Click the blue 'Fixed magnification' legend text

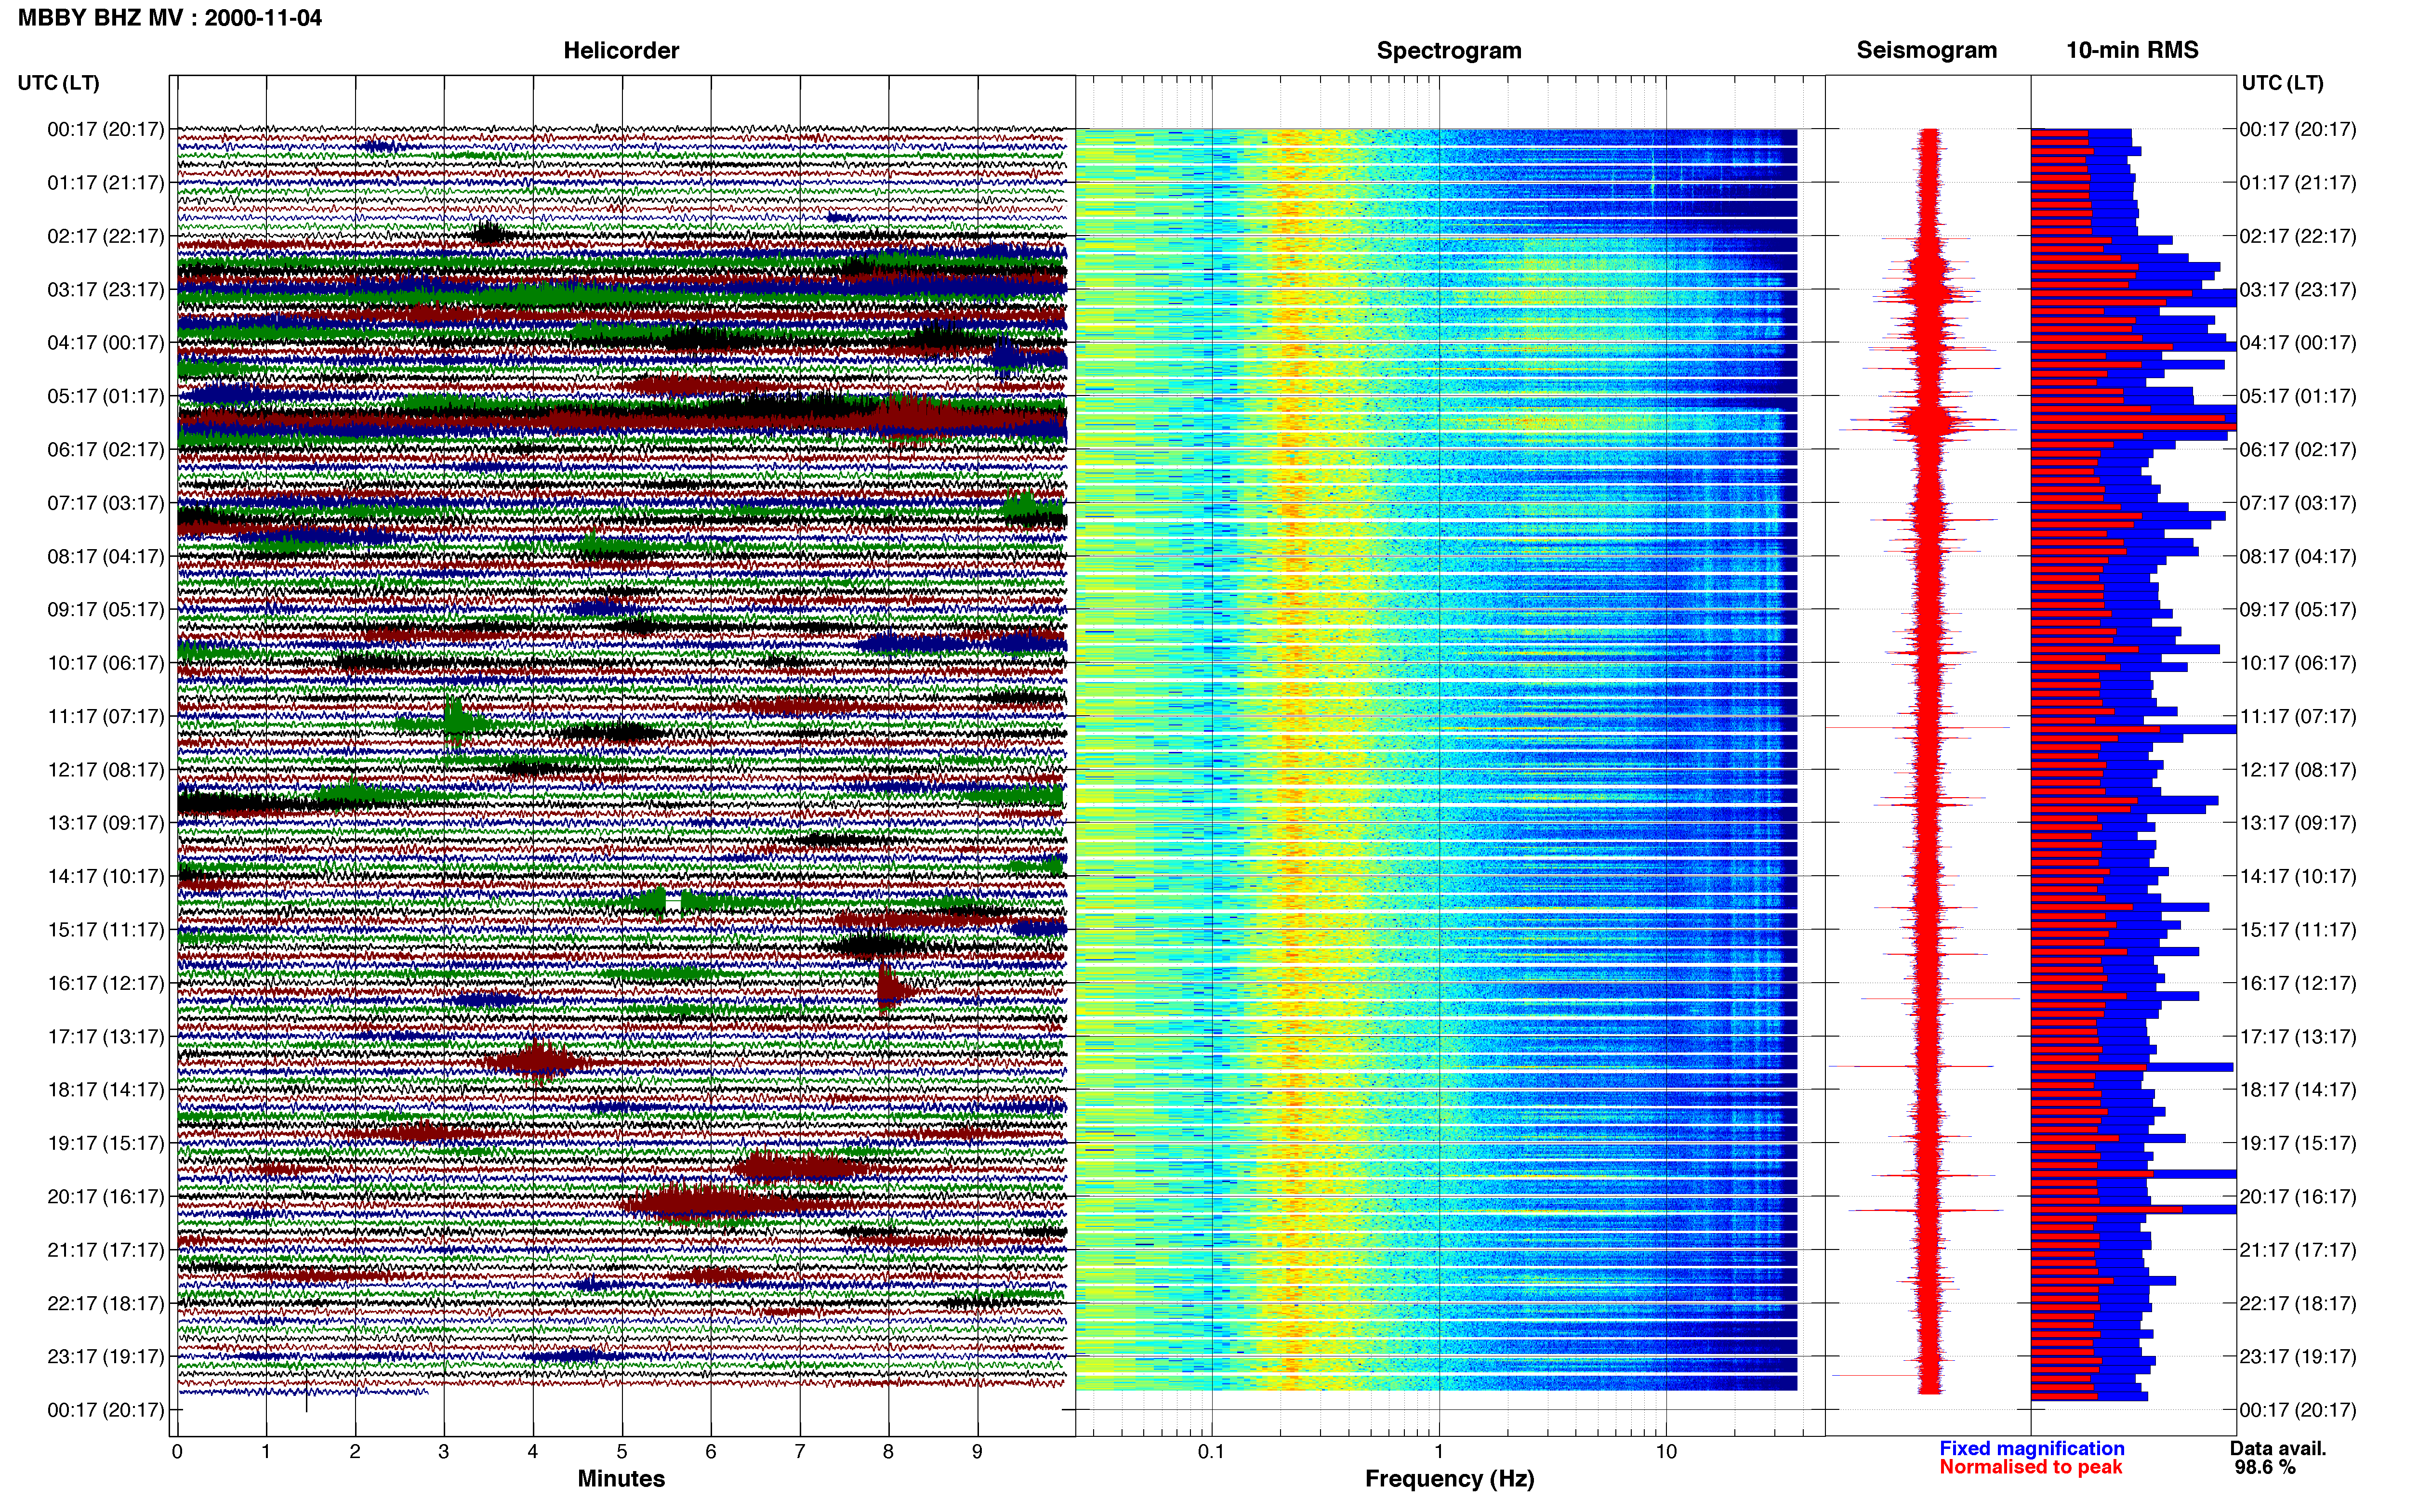pos(2032,1449)
